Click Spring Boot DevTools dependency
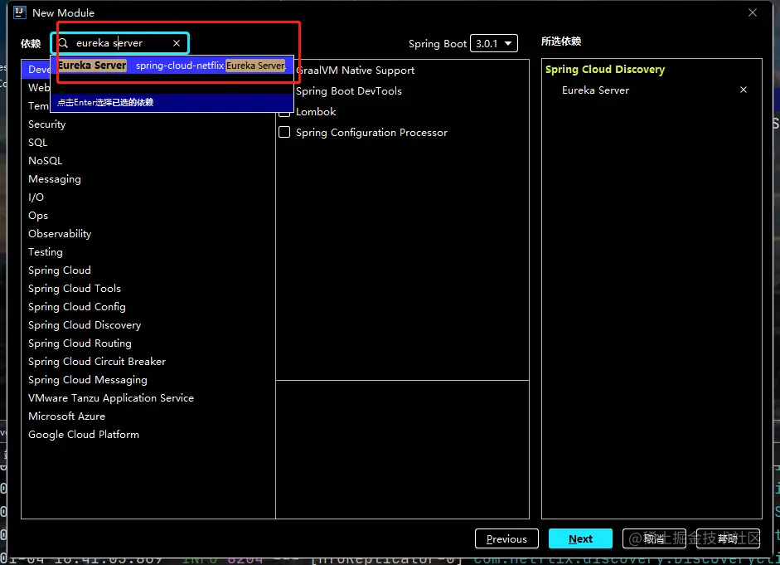The height and width of the screenshot is (565, 780). click(x=349, y=91)
